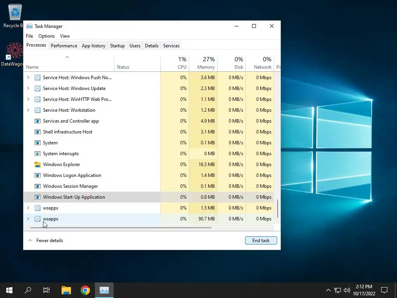Viewport: 397px width, 298px height.
Task: Click the Windows Start-Up Application icon
Action: pyautogui.click(x=38, y=197)
